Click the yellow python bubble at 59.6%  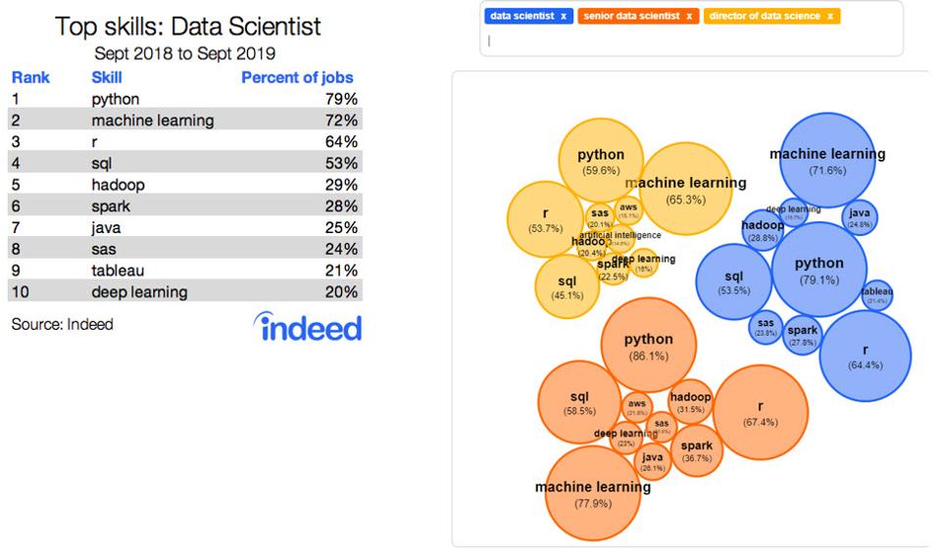[601, 163]
